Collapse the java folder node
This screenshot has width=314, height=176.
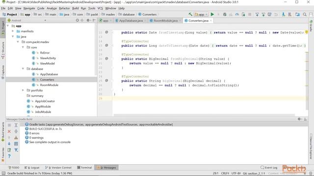coord(13,37)
